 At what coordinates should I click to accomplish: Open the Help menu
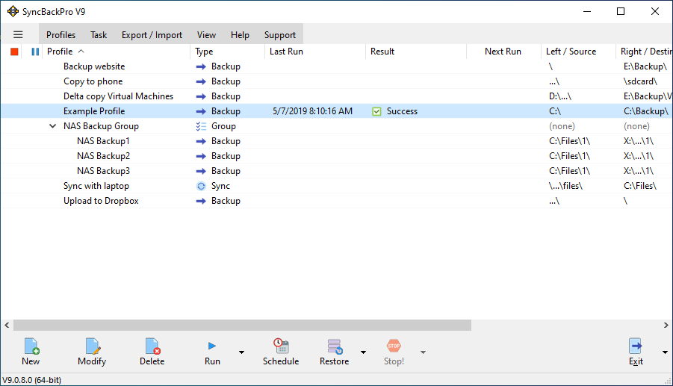point(240,35)
